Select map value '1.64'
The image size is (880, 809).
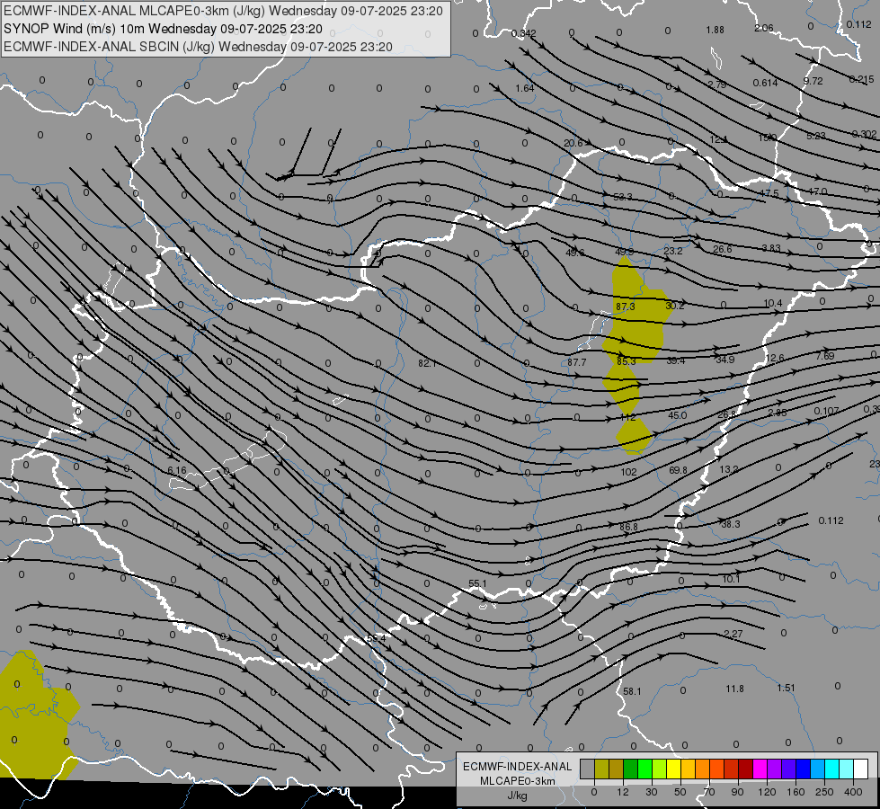coord(525,88)
